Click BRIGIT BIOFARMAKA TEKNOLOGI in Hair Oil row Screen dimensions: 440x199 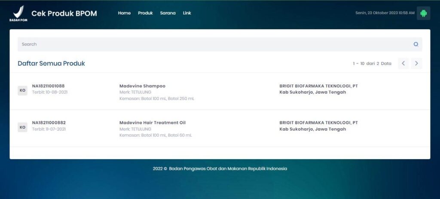click(x=318, y=123)
